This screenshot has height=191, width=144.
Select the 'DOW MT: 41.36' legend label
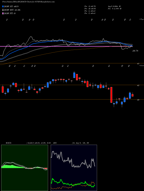click(12, 10)
